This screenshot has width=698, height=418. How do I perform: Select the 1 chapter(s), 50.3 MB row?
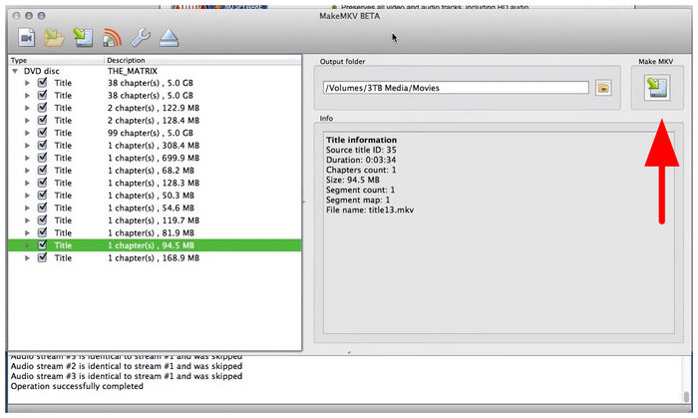[155, 196]
